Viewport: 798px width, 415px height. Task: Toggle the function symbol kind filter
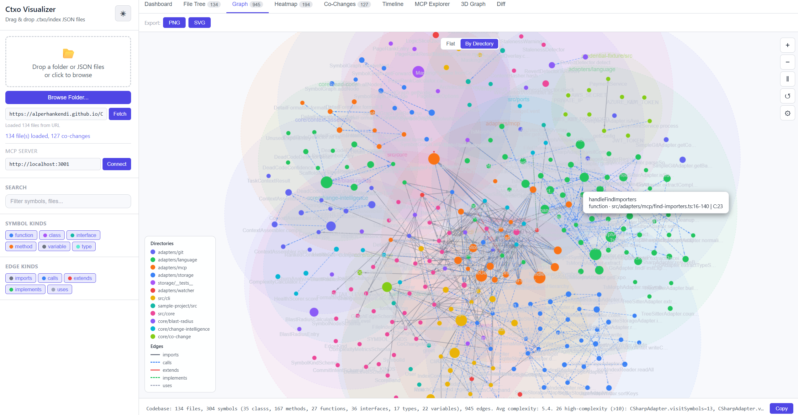[21, 235]
